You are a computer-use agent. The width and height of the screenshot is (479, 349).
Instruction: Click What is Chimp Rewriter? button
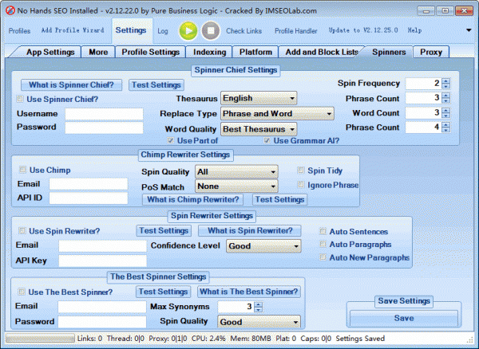coord(192,200)
